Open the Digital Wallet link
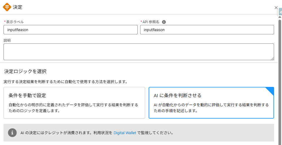The width and height of the screenshot is (282, 145). pos(125,133)
